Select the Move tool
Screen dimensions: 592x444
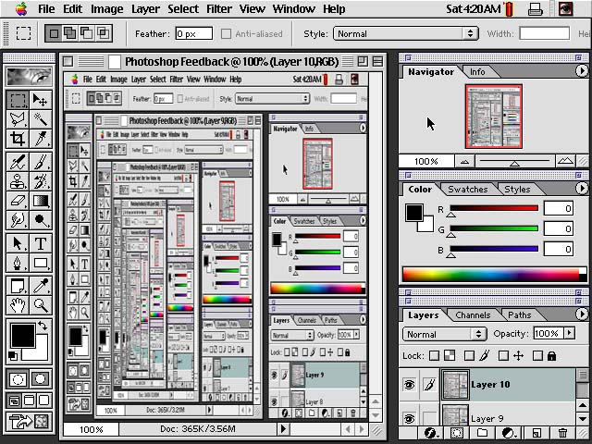[41, 100]
